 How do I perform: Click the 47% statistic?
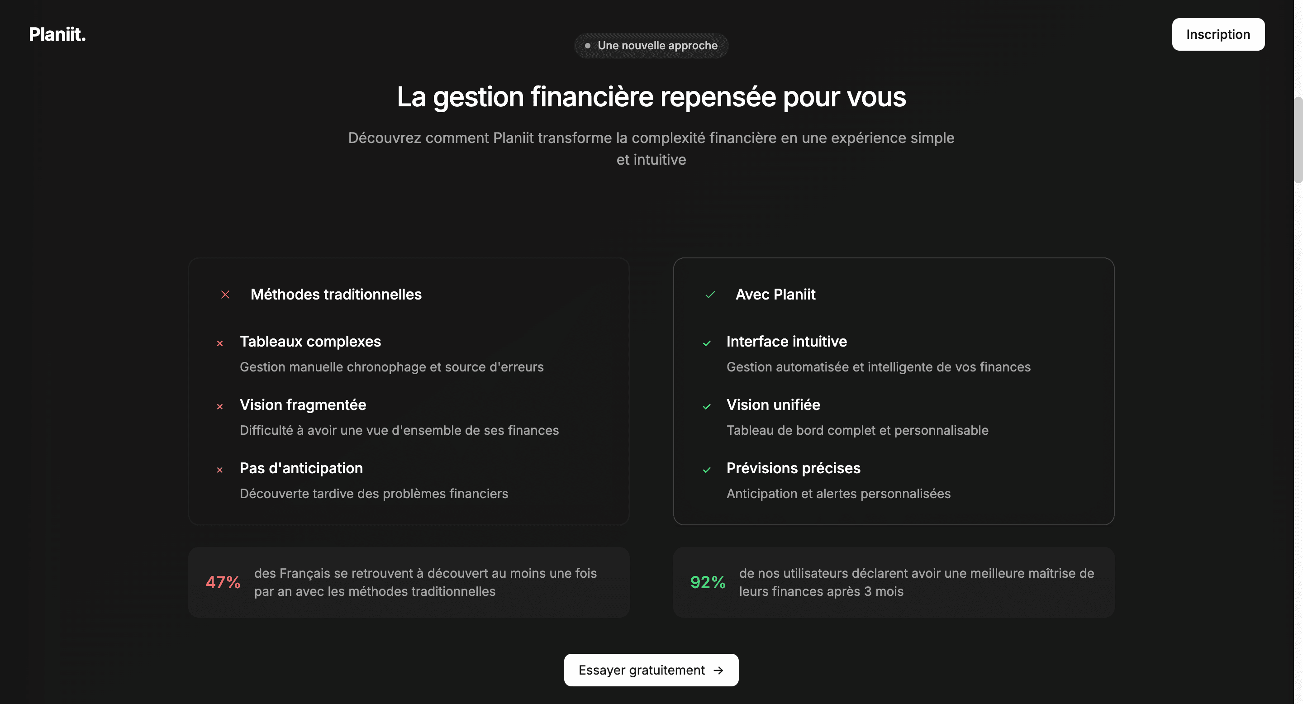pyautogui.click(x=223, y=582)
